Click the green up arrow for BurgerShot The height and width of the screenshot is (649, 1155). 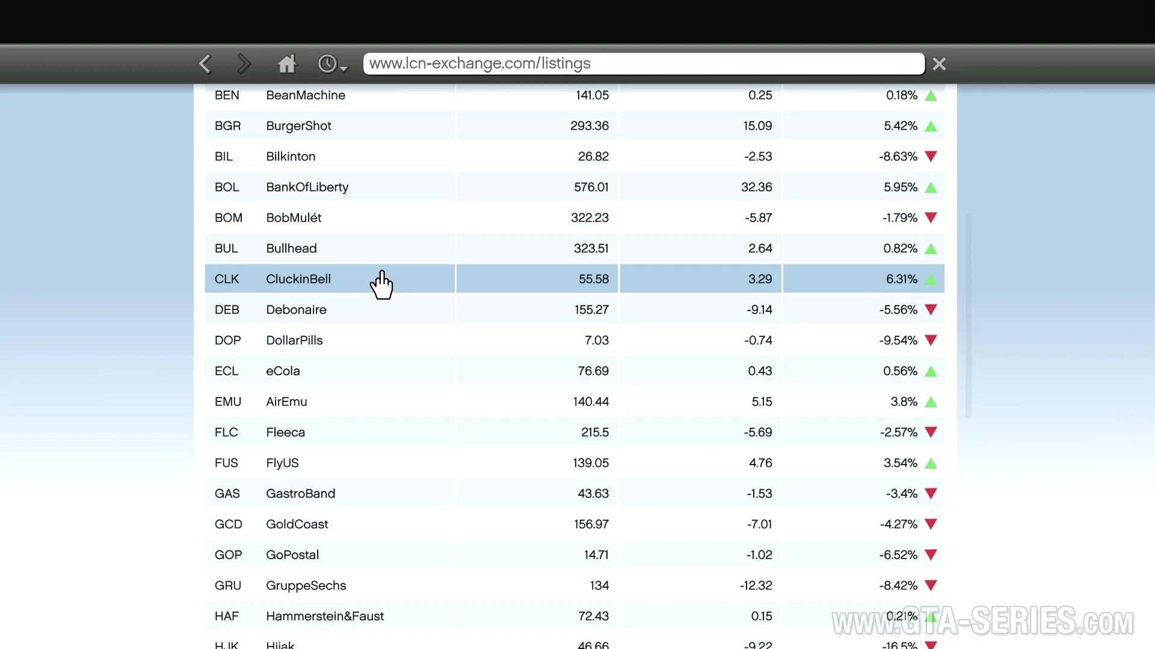931,126
